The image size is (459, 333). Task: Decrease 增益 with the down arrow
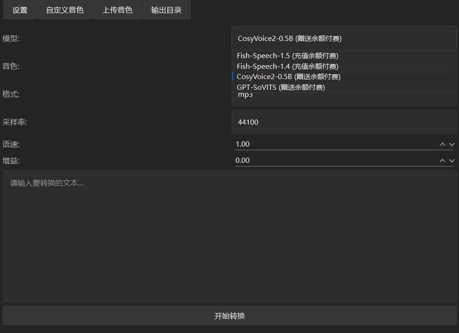452,160
